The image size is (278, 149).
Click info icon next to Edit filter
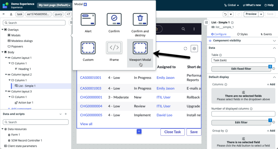[274, 122]
